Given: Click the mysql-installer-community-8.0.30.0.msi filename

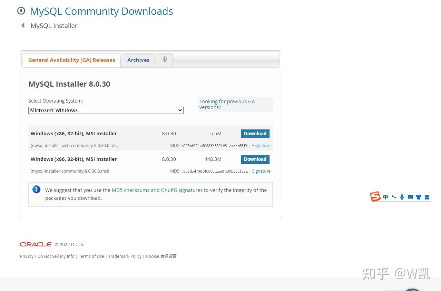Looking at the screenshot, I should tap(70, 171).
